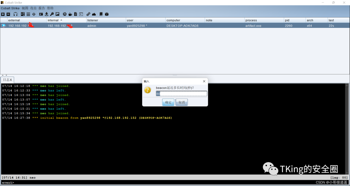Select the artifact.exe process cell
The image size is (350, 186).
(x=264, y=26)
